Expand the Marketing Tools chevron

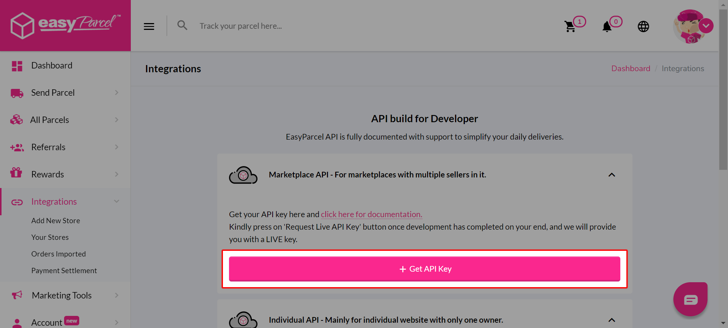coord(117,295)
